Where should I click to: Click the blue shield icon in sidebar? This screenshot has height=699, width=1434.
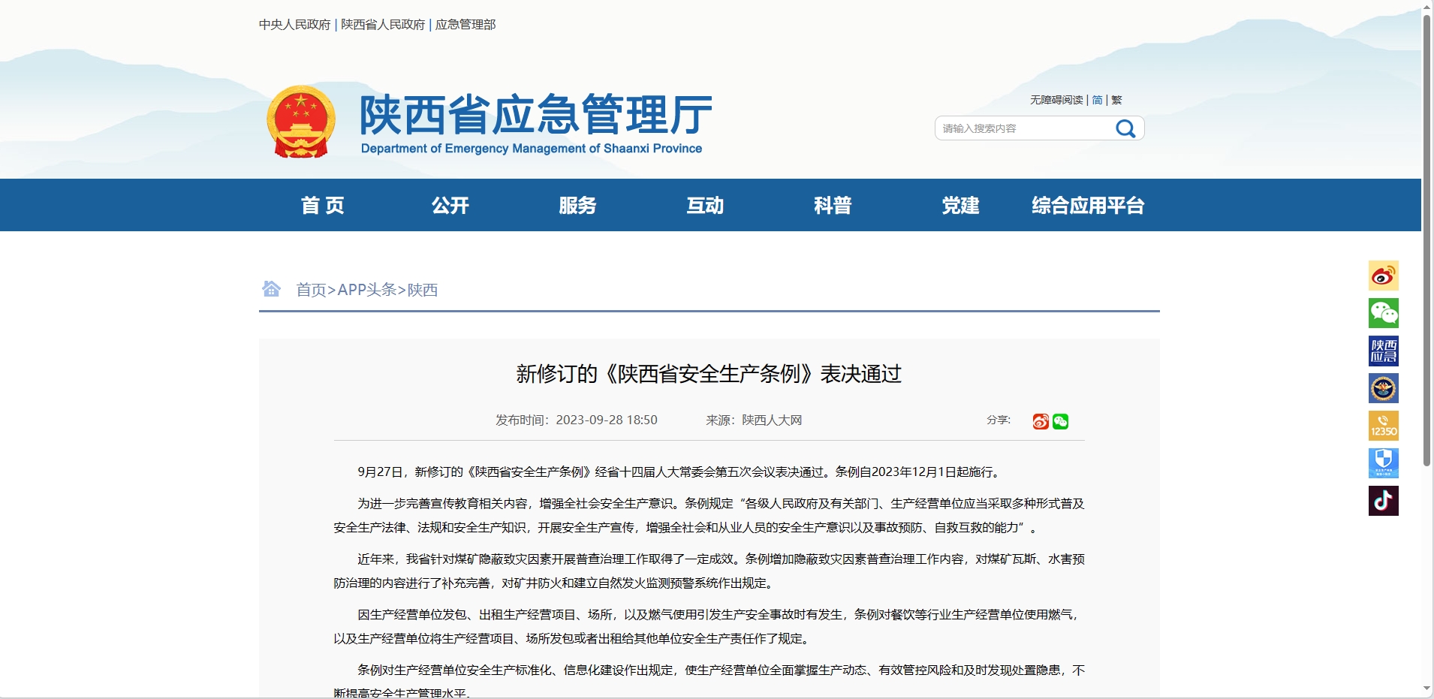click(x=1383, y=463)
